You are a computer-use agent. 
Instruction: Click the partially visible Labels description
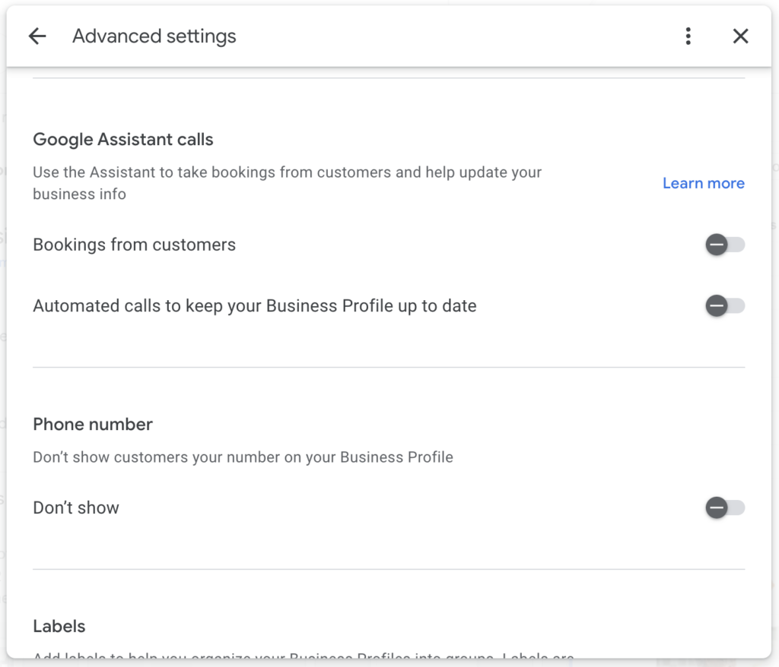(x=303, y=655)
